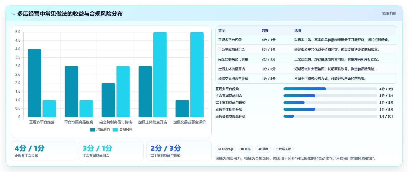Click the 维度 column header
This screenshot has height=172, width=408.
tap(222, 31)
